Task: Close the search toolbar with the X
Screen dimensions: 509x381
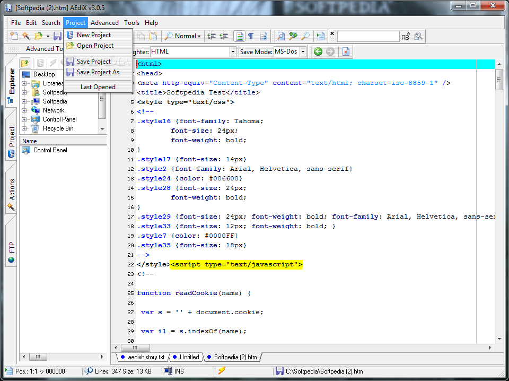Action: tap(332, 33)
